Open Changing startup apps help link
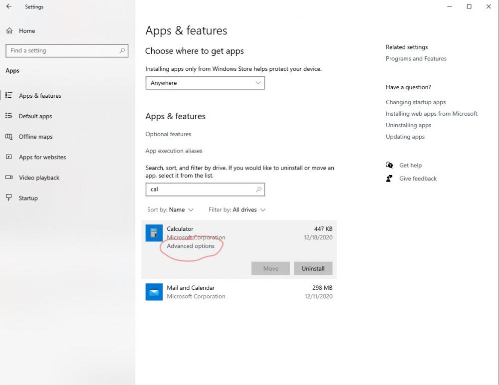Viewport: 499px width, 385px height. pos(416,102)
